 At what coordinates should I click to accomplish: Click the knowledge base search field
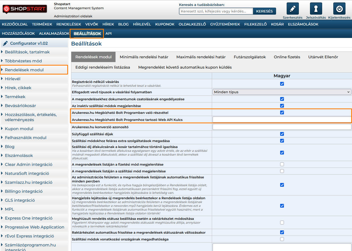point(216,11)
